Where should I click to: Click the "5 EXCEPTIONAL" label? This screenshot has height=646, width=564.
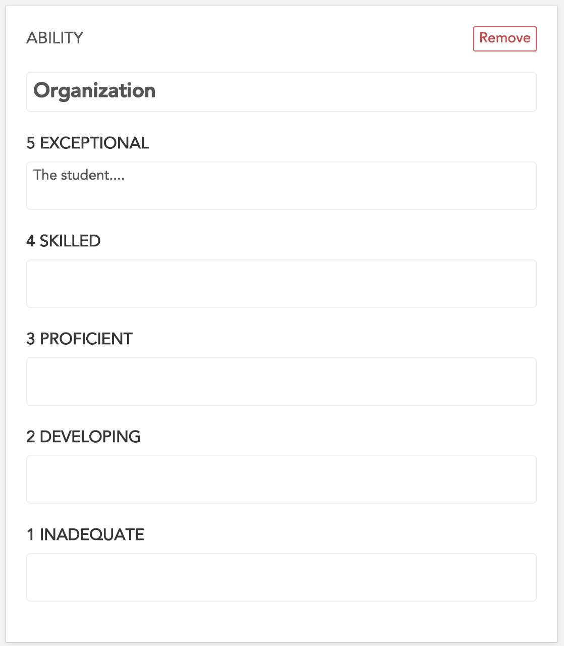(x=87, y=143)
